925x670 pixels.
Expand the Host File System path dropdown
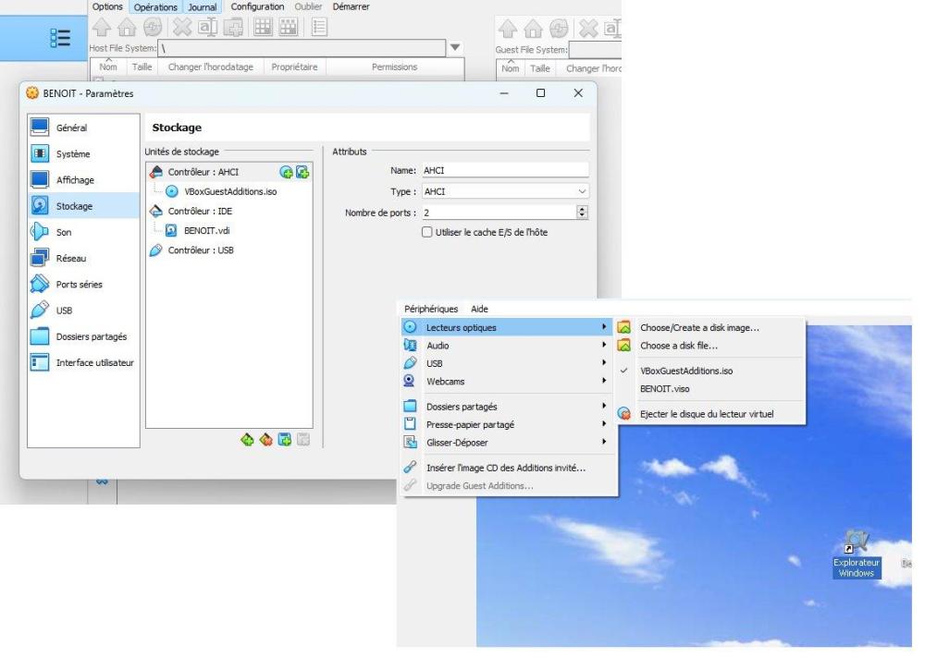click(x=454, y=47)
